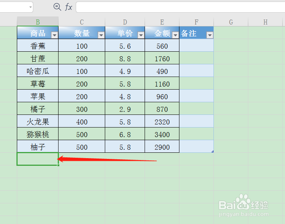Click the 单价 value 2.9

pos(125,108)
